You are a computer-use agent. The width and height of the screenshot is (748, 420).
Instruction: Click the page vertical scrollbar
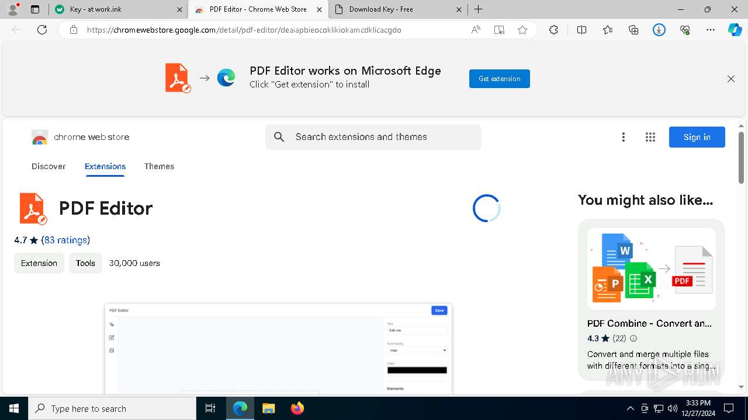[741, 157]
